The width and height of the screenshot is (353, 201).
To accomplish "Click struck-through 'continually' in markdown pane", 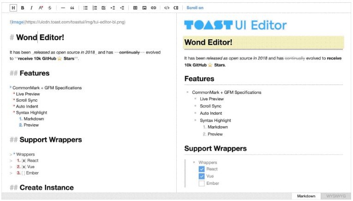I will point(130,52).
